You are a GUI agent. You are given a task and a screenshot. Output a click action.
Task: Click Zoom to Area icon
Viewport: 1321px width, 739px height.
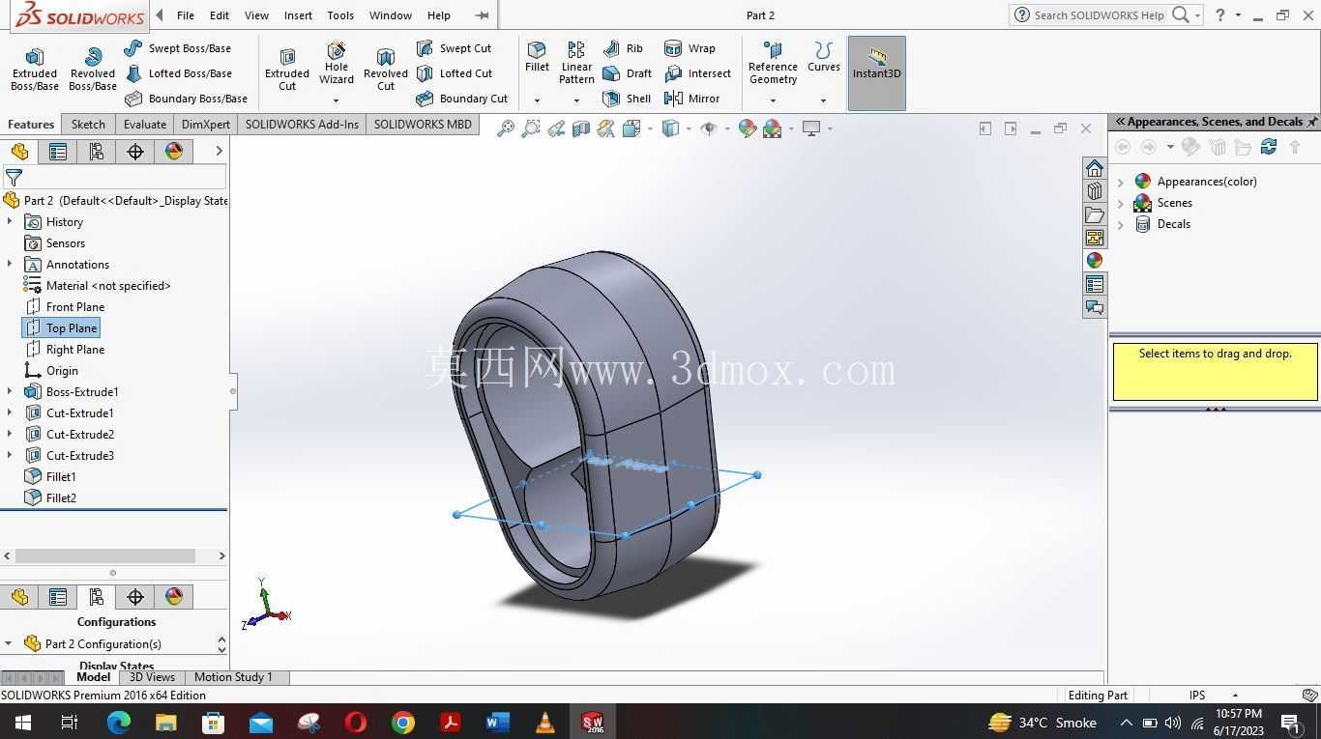[531, 128]
